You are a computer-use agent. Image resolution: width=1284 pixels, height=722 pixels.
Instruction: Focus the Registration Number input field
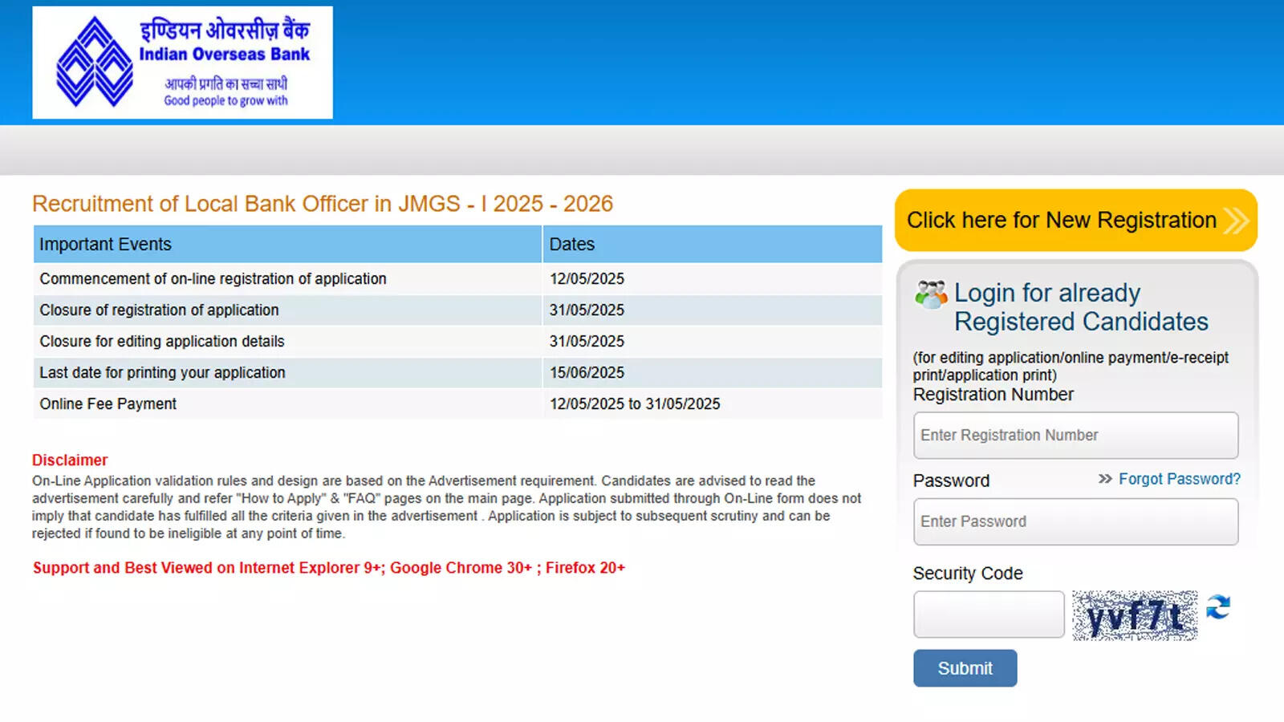tap(1075, 436)
